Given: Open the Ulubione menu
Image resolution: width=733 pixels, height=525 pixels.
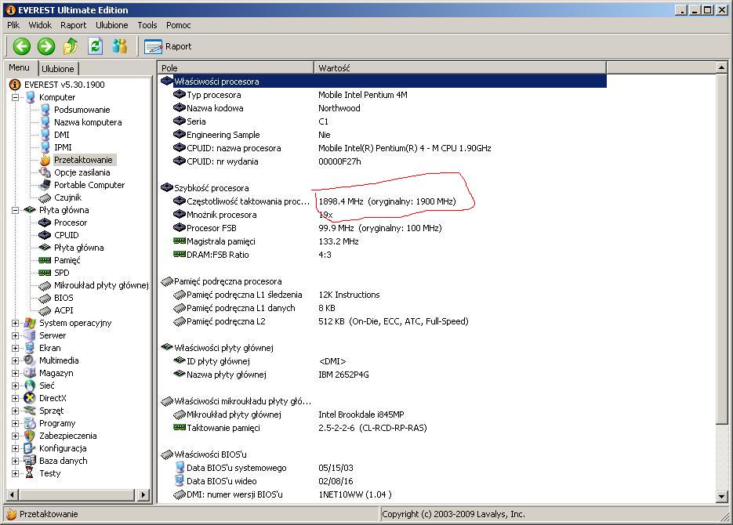Looking at the screenshot, I should click(111, 25).
